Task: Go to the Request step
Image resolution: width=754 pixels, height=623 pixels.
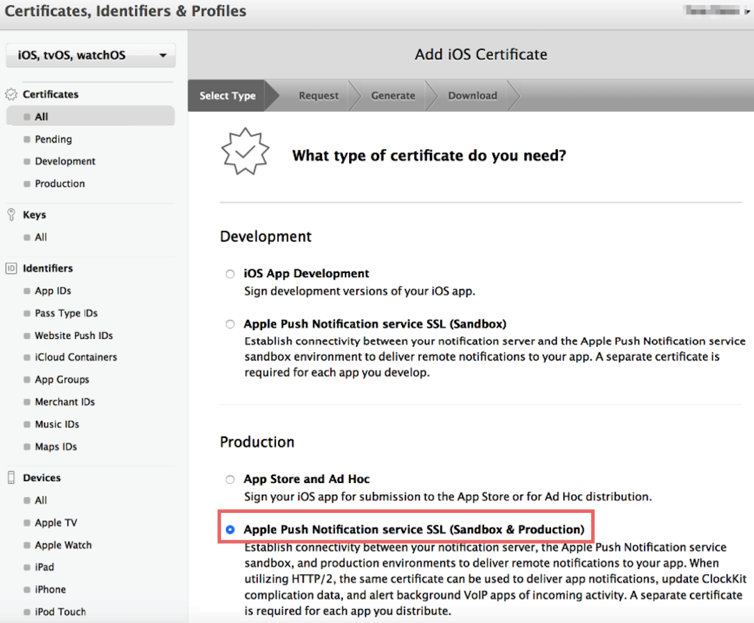Action: point(319,96)
